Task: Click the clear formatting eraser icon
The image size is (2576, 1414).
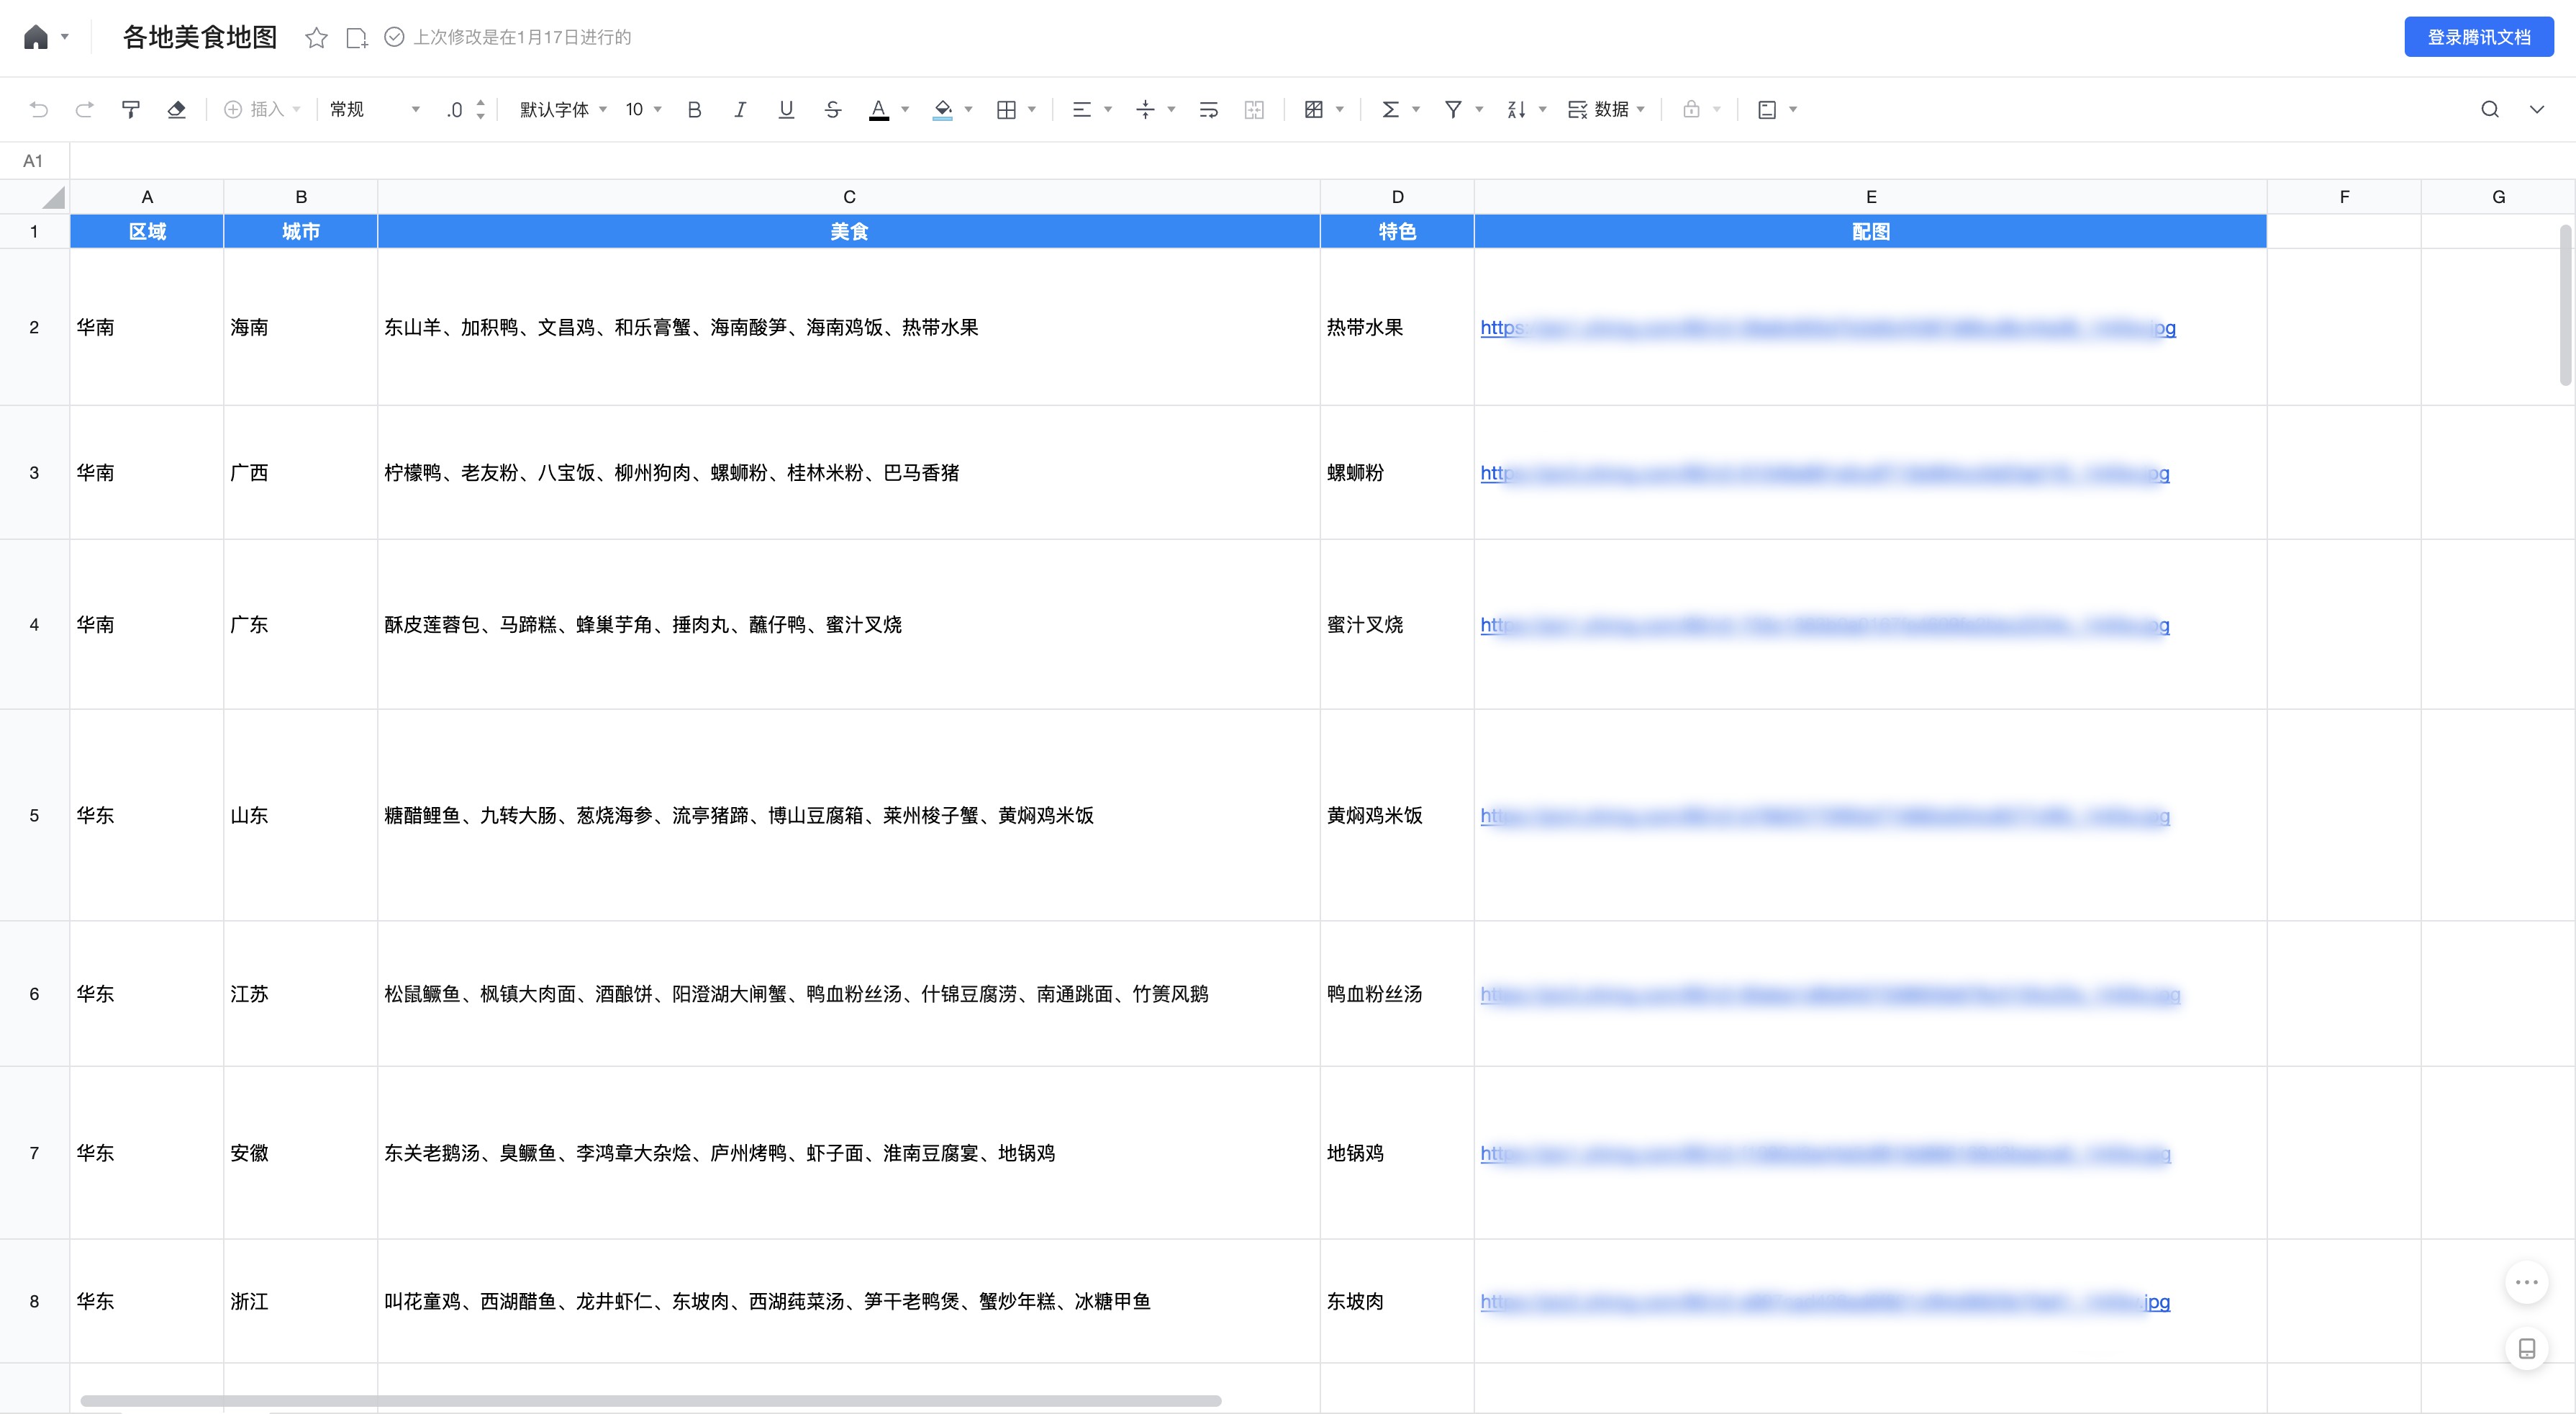Action: pos(176,109)
